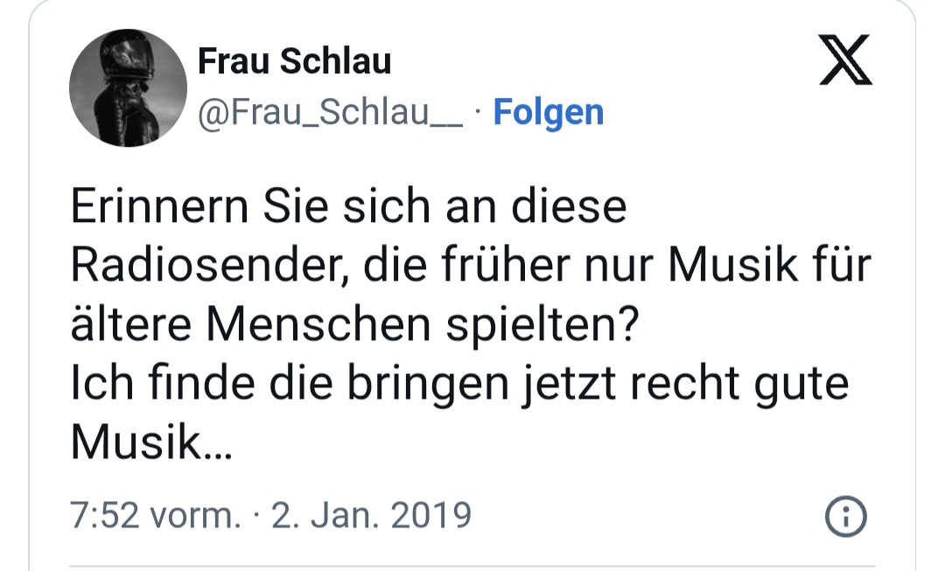Open the handle @Frau_Schlau__
Image resolution: width=945 pixels, height=571 pixels.
pyautogui.click(x=332, y=113)
